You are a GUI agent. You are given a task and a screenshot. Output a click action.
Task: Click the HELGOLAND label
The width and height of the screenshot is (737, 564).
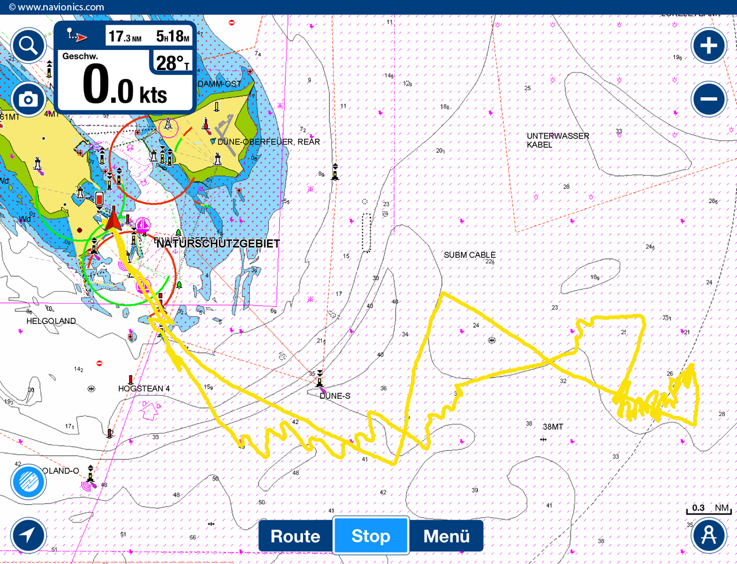[51, 321]
